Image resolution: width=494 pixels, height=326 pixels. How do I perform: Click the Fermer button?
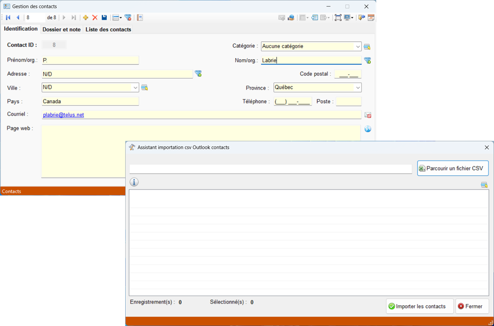(471, 306)
